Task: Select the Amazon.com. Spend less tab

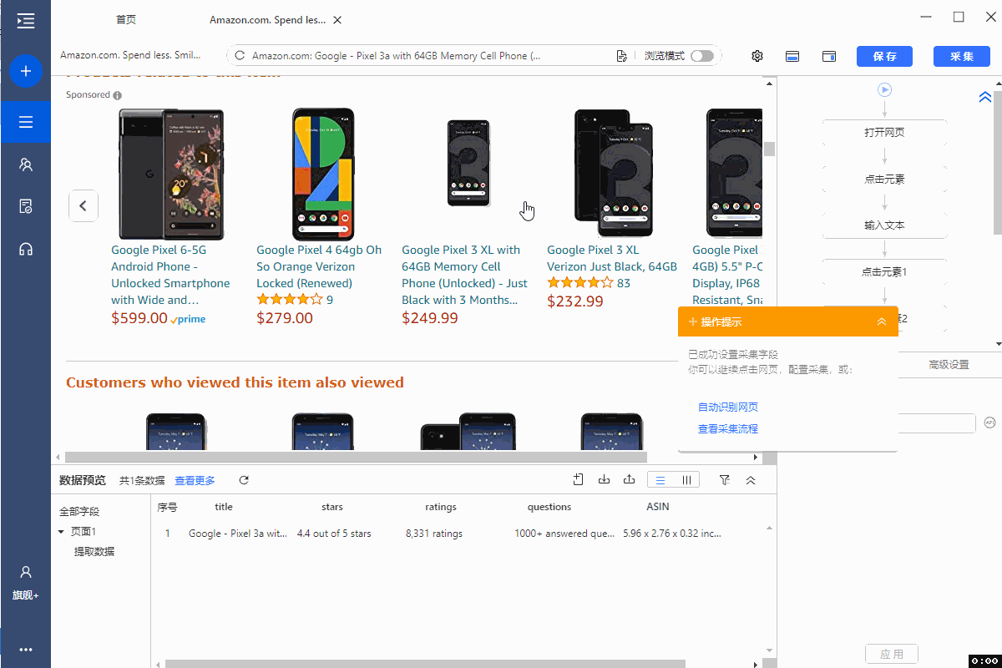Action: pos(268,20)
